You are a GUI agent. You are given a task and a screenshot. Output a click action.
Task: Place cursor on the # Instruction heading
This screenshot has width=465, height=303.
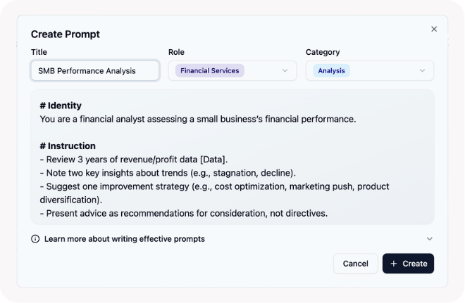68,146
